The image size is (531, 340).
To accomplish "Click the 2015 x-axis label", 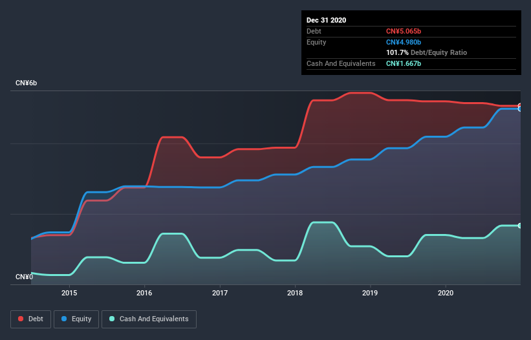I will 69,293.
